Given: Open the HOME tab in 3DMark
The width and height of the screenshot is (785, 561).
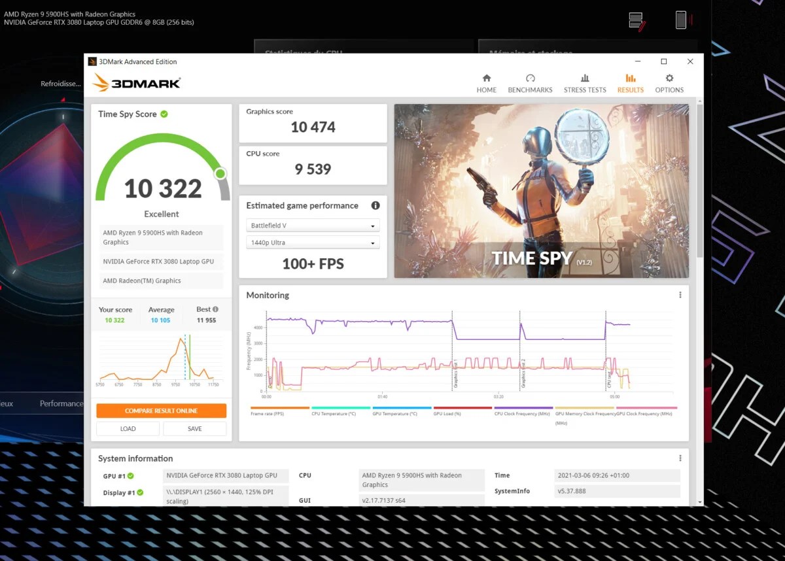Looking at the screenshot, I should pos(486,83).
